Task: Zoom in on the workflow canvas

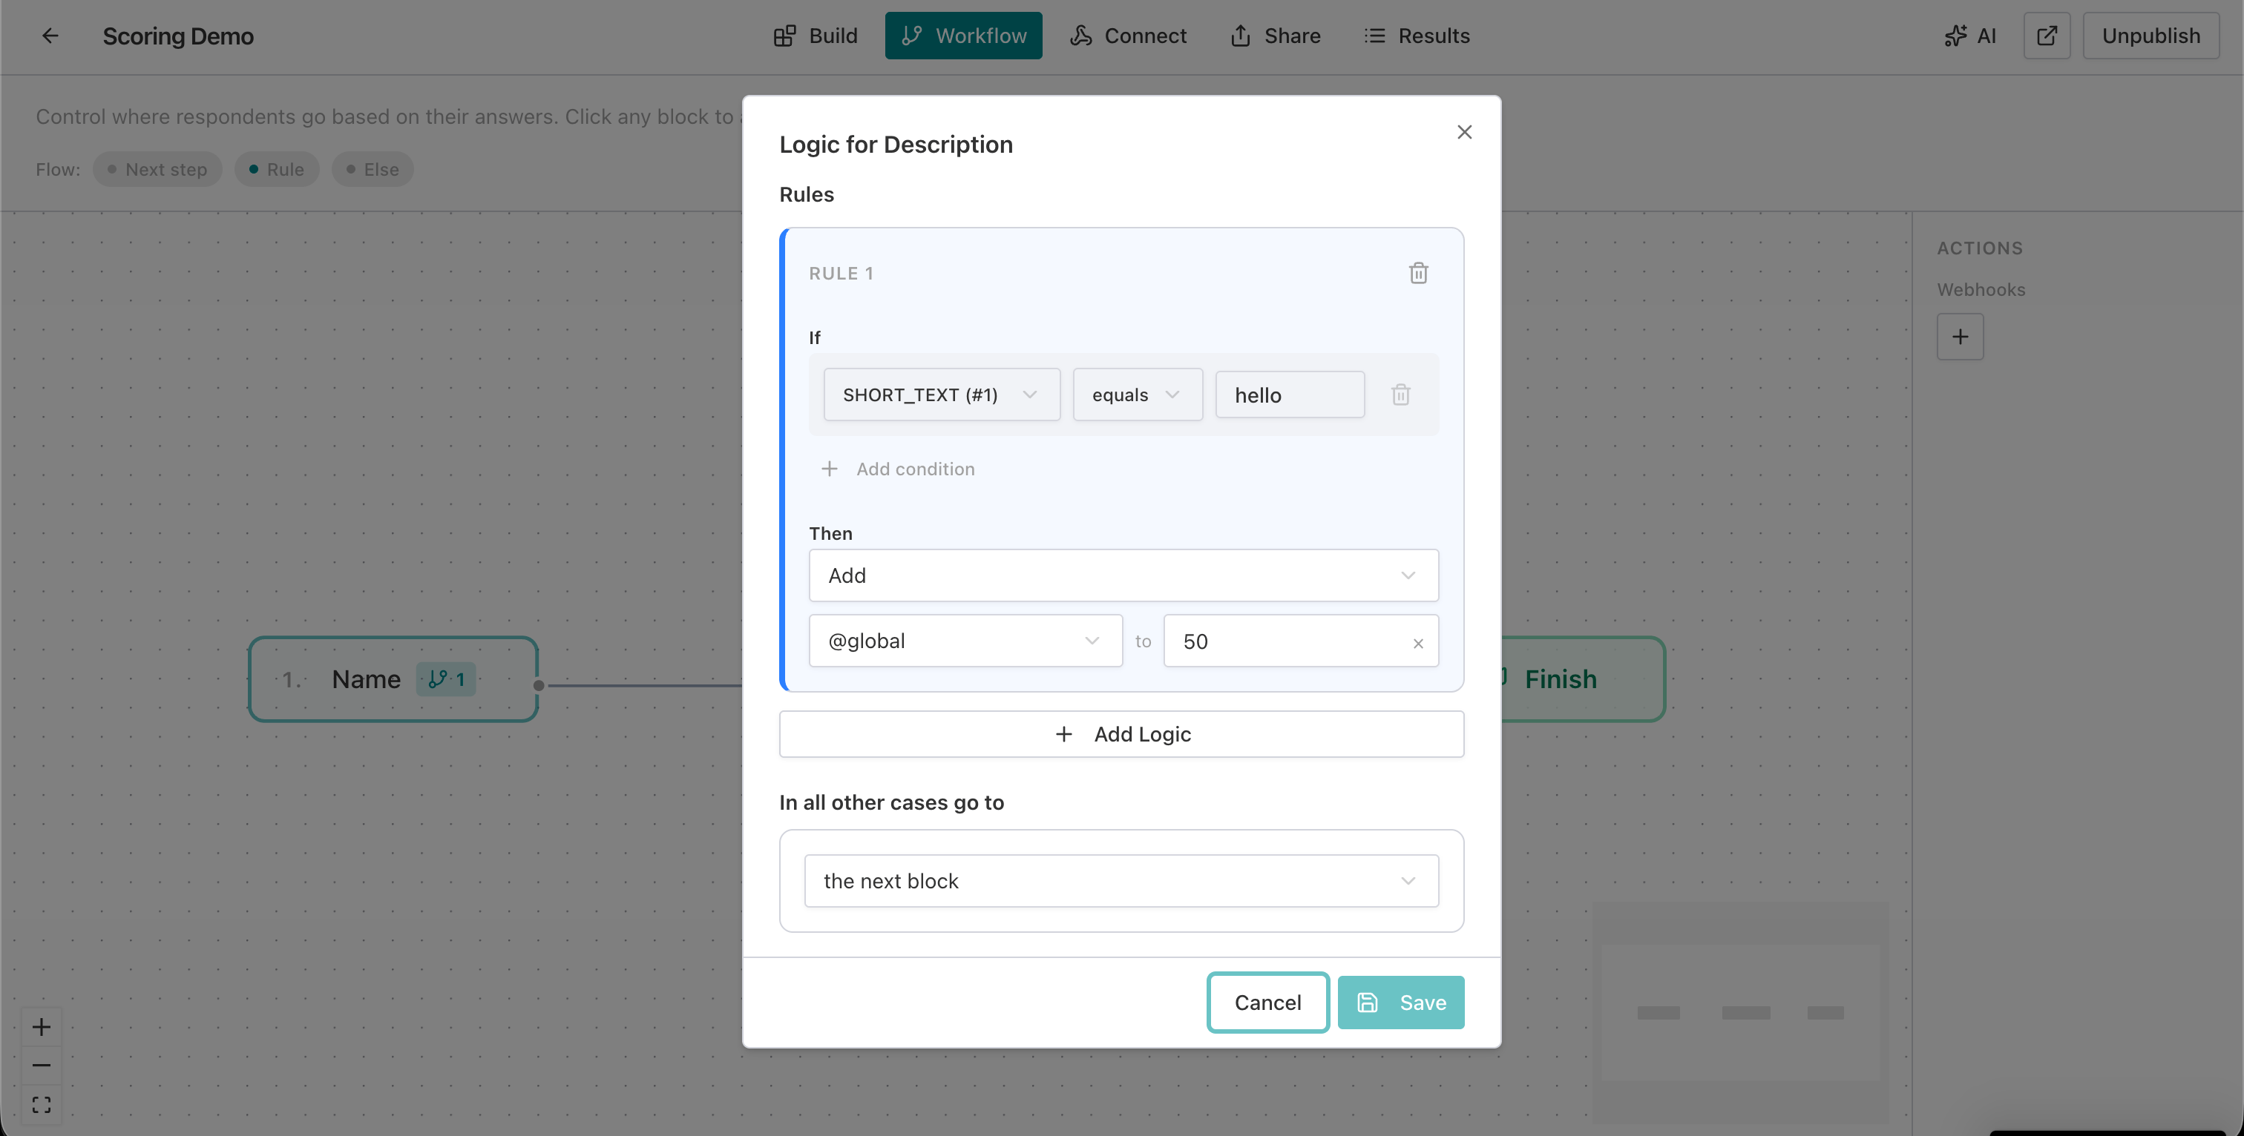Action: [x=41, y=1026]
